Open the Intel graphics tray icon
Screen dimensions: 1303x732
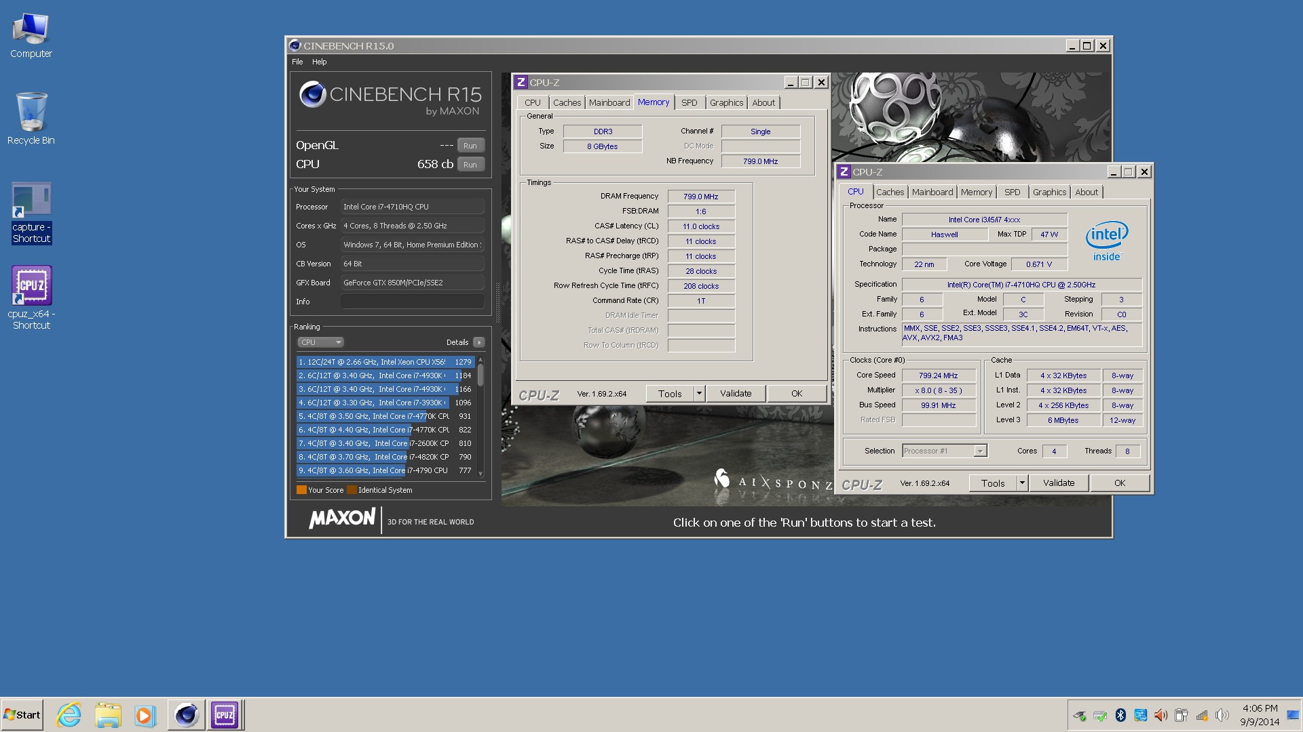pos(1141,715)
